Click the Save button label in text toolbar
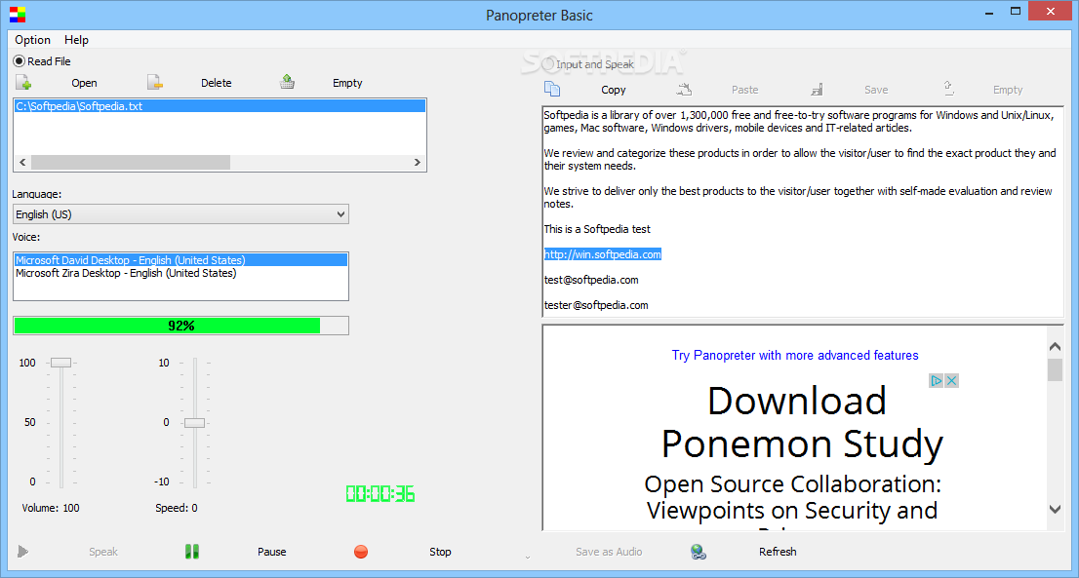This screenshot has height=578, width=1079. (876, 90)
